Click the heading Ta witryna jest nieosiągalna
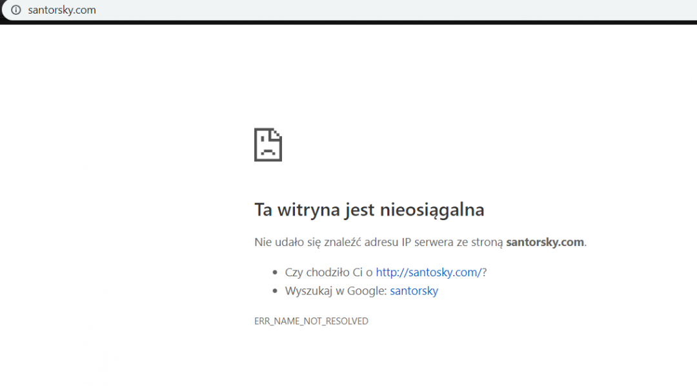The width and height of the screenshot is (697, 386). [369, 209]
